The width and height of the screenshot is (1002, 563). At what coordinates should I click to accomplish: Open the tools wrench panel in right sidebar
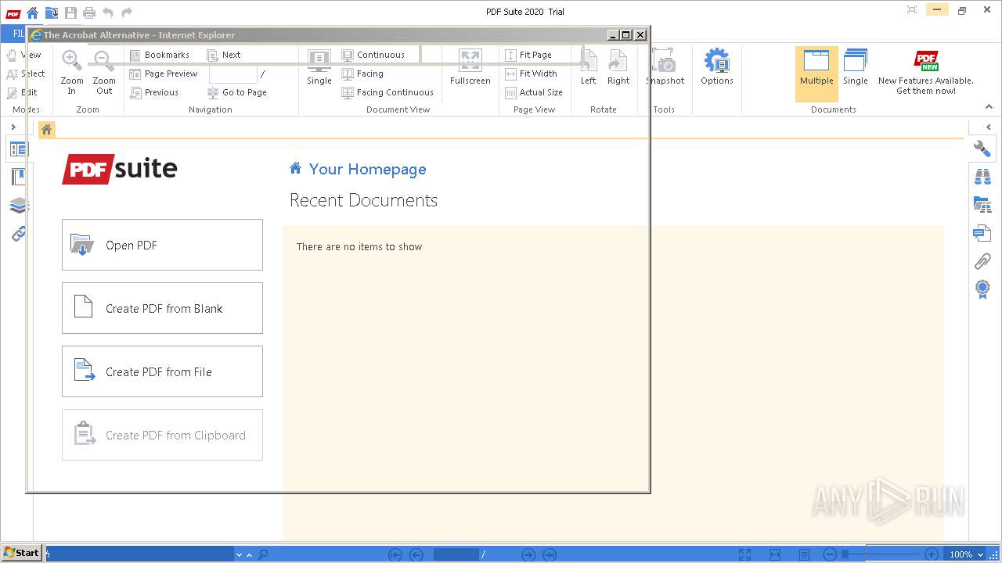[982, 149]
